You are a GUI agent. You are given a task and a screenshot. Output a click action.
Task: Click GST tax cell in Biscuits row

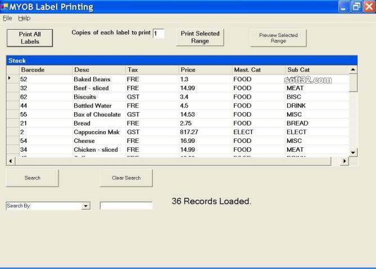click(x=152, y=97)
